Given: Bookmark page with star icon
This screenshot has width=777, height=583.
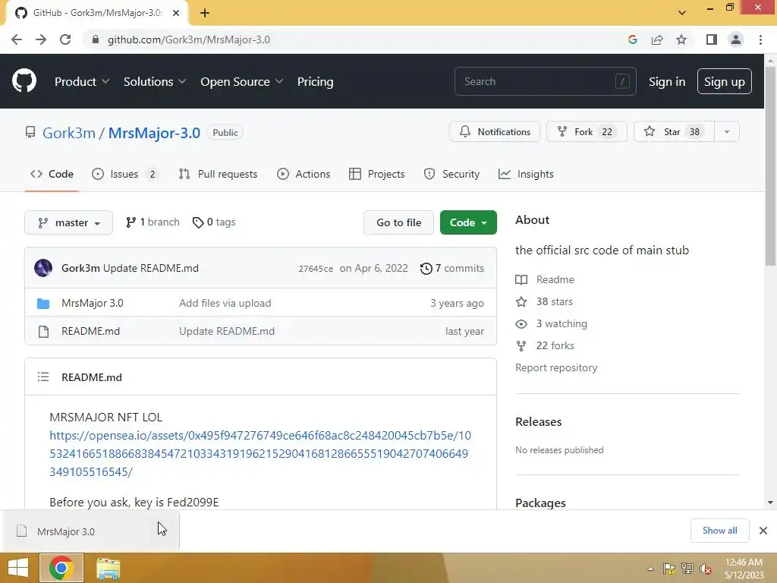Looking at the screenshot, I should pos(681,39).
